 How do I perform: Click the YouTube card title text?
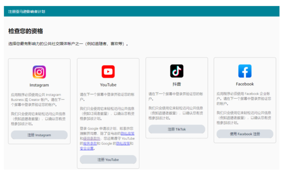108,85
